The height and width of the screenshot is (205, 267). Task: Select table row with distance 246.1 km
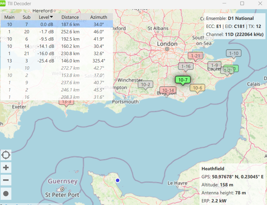click(x=57, y=90)
